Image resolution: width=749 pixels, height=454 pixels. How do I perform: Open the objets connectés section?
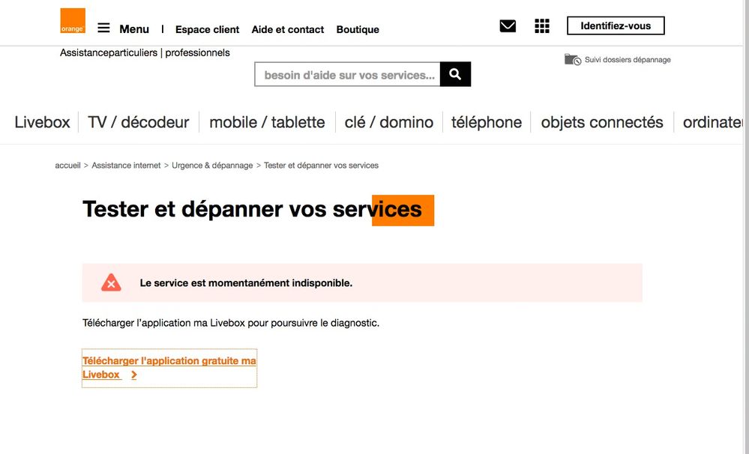(602, 122)
